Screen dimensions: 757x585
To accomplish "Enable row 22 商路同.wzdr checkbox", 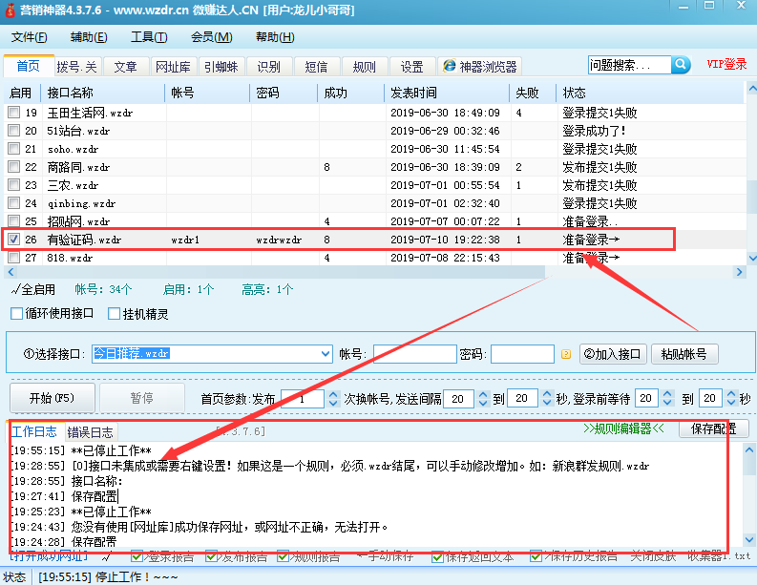I will pyautogui.click(x=14, y=166).
